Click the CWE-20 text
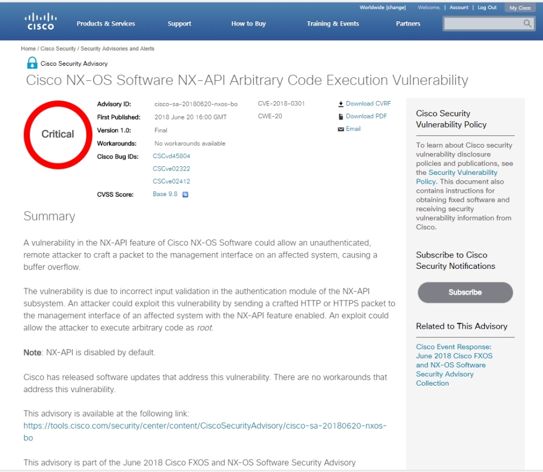The width and height of the screenshot is (543, 472). [270, 116]
